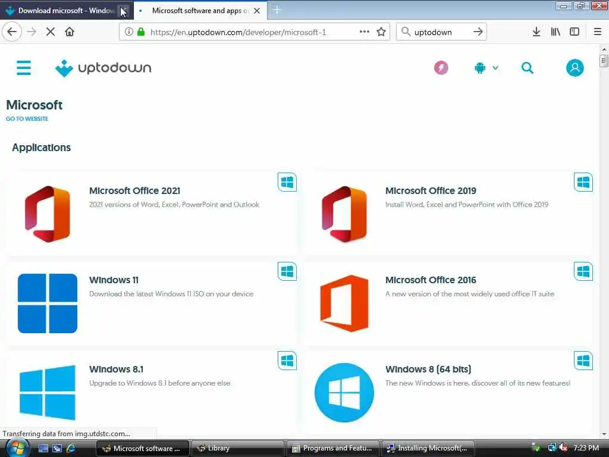This screenshot has height=457, width=609.
Task: Stop loading the current page
Action: (51, 32)
